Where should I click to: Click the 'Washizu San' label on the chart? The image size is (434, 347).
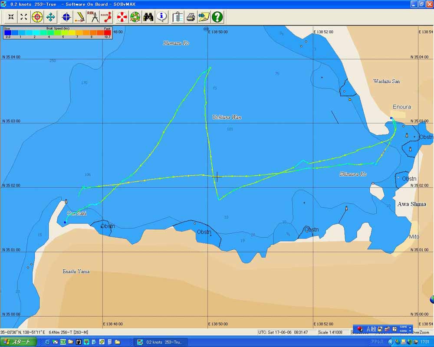pos(386,82)
